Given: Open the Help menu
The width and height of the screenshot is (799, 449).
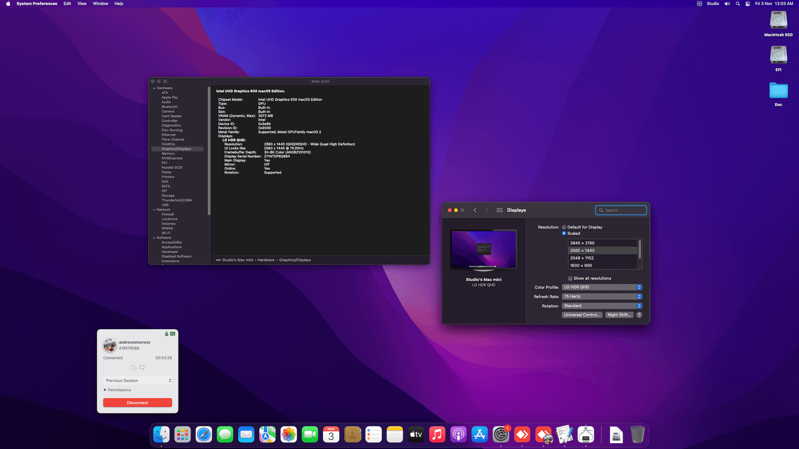Looking at the screenshot, I should click(x=119, y=4).
